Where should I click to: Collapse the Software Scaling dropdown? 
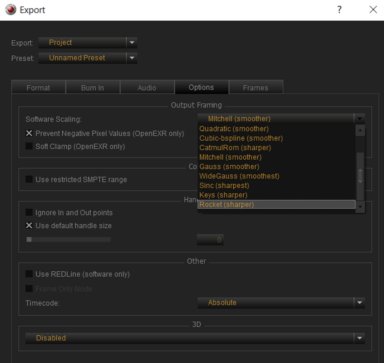281,119
